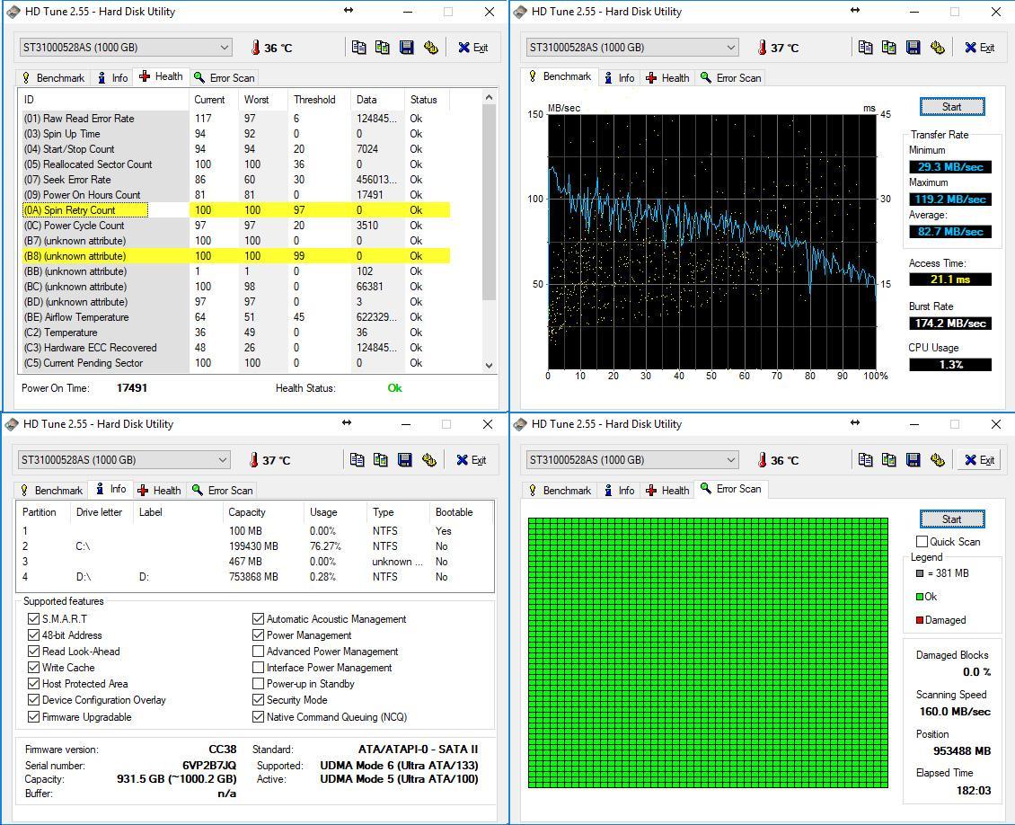
Task: Switch to Benchmark tab in Error Scan window
Action: click(x=560, y=490)
